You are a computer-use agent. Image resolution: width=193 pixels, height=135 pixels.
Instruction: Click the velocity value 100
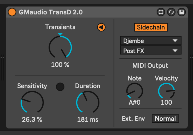[x=167, y=102]
